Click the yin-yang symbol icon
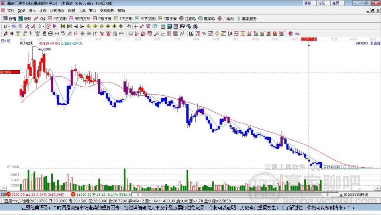381x215 pixels. coord(291,33)
